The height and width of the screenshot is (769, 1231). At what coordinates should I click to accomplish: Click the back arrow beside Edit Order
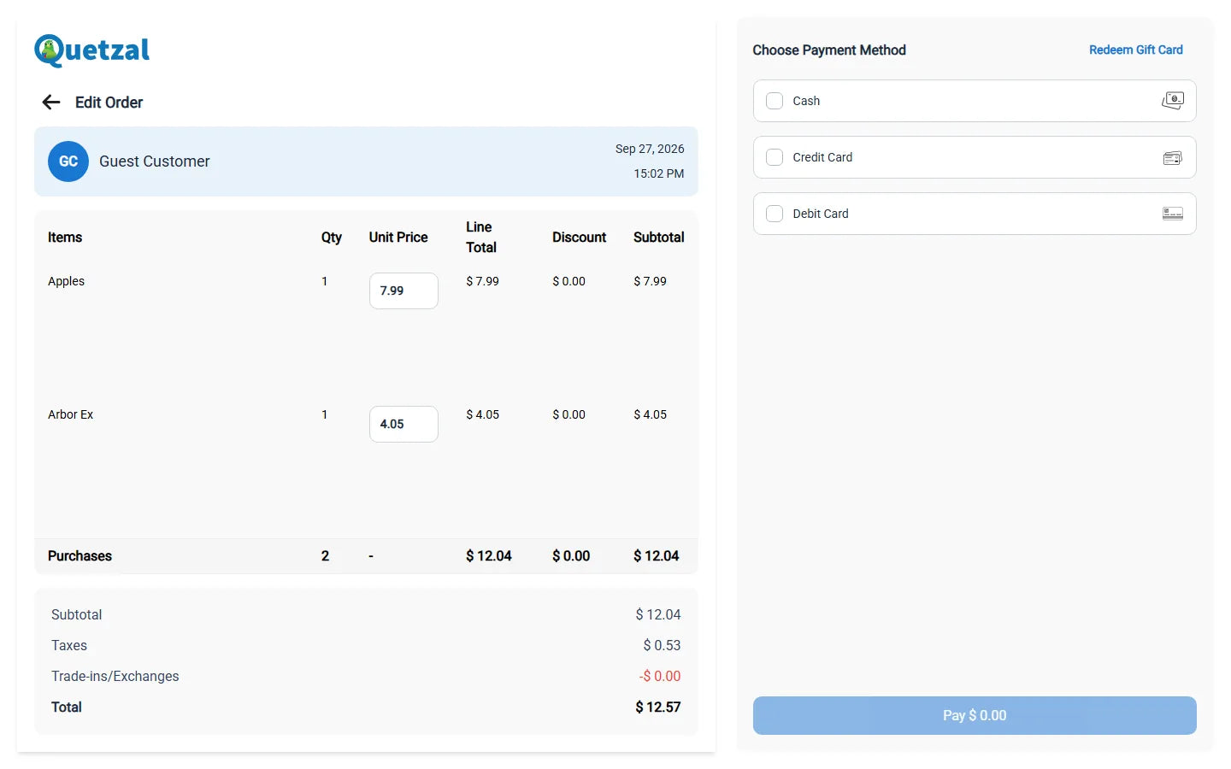tap(51, 103)
